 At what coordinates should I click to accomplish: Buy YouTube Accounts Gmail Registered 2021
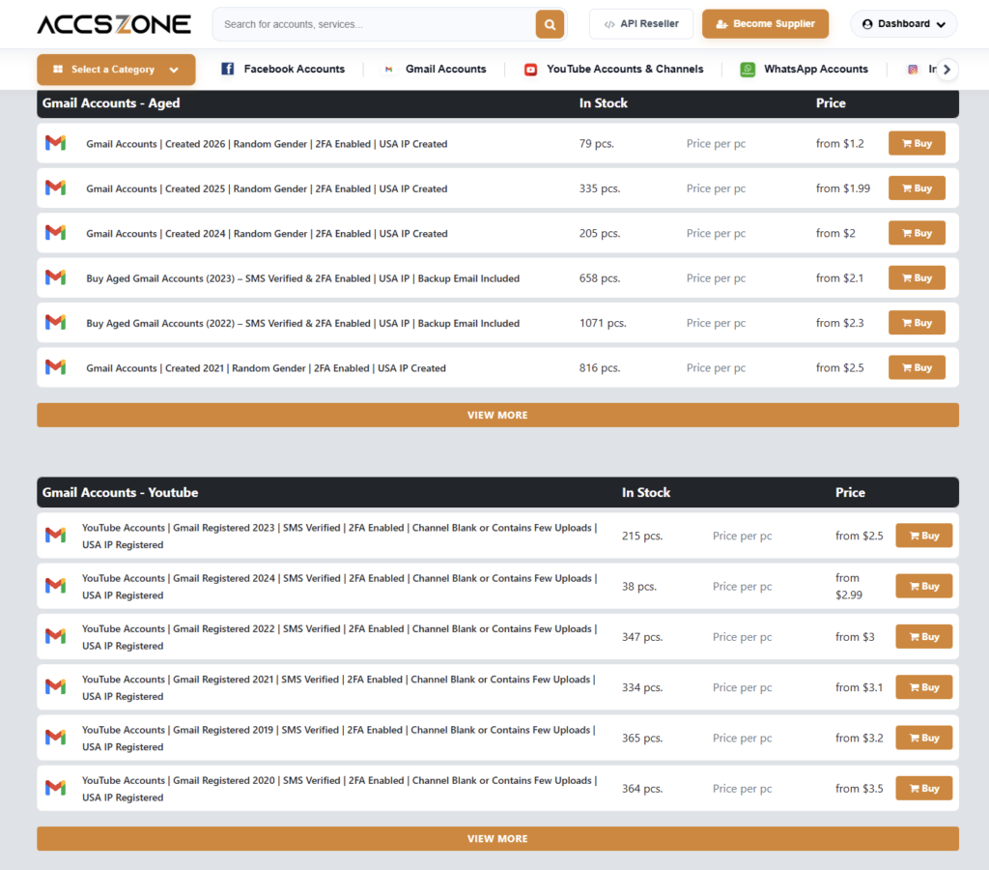(x=924, y=687)
